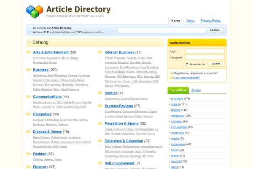Click the folder icon beside Business
This screenshot has width=253, height=169.
(x=28, y=70)
